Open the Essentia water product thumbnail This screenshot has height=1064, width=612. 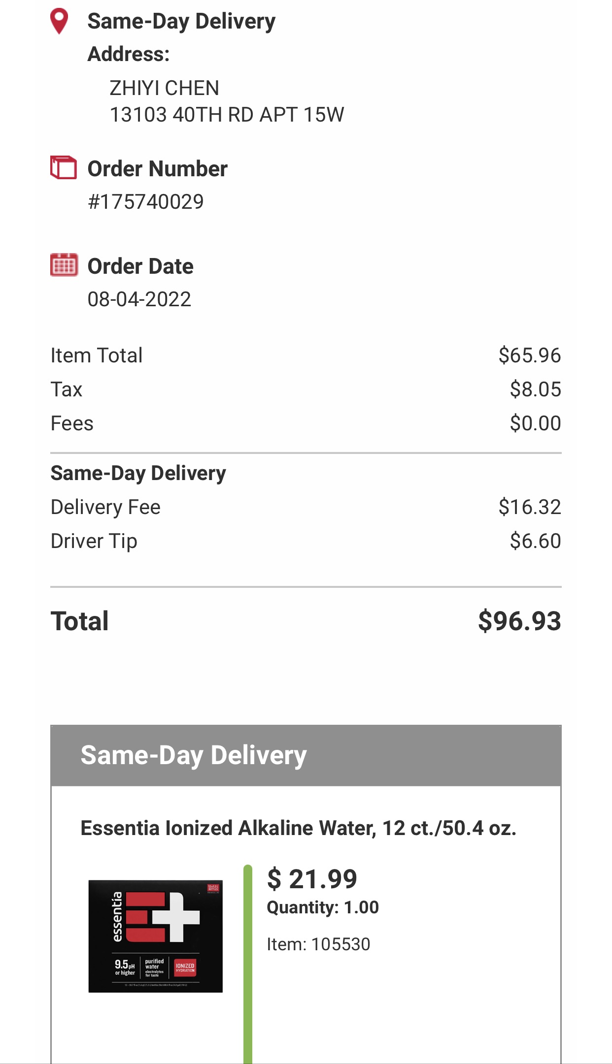[x=155, y=936]
